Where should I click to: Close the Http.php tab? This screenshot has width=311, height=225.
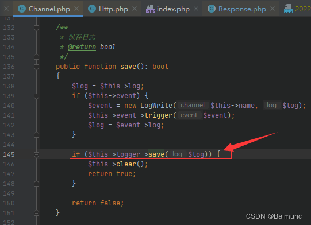click(135, 9)
